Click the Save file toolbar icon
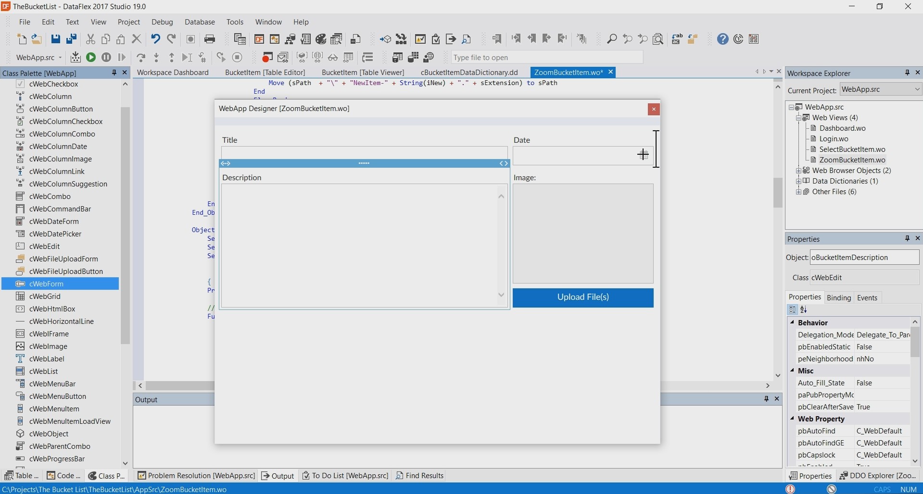 (56, 39)
